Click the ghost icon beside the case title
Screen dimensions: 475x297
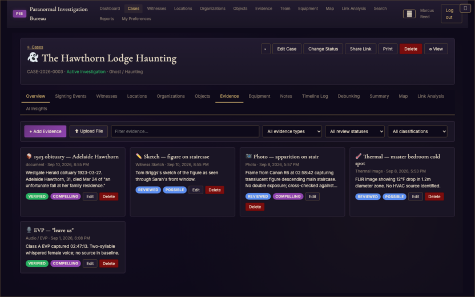pyautogui.click(x=33, y=57)
